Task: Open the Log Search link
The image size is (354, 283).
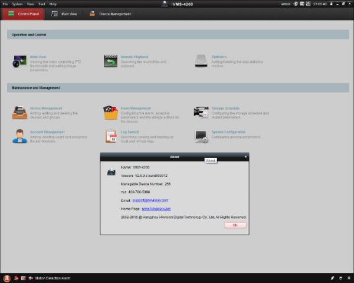Action: click(130, 132)
